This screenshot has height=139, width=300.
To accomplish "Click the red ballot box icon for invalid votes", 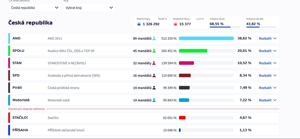I will [x=175, y=24].
